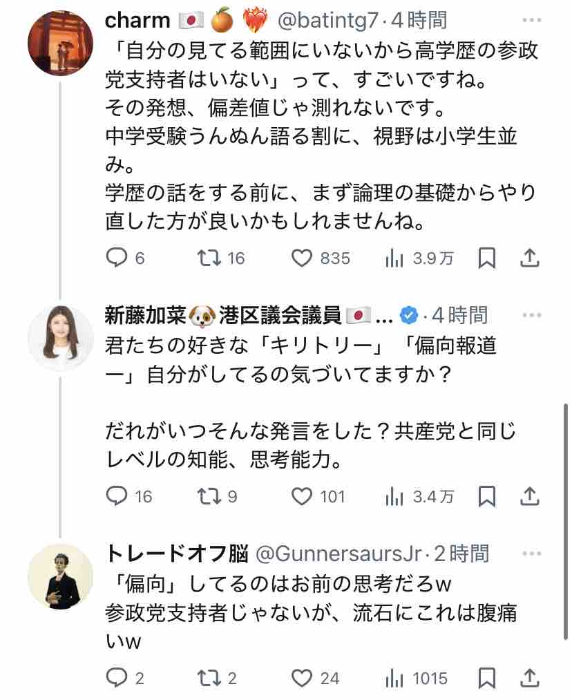Share charm's tweet
This screenshot has height=700, width=572.
click(x=528, y=258)
